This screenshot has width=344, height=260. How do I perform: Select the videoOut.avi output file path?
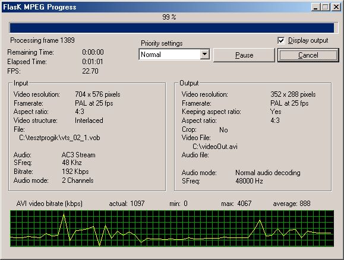(x=215, y=147)
